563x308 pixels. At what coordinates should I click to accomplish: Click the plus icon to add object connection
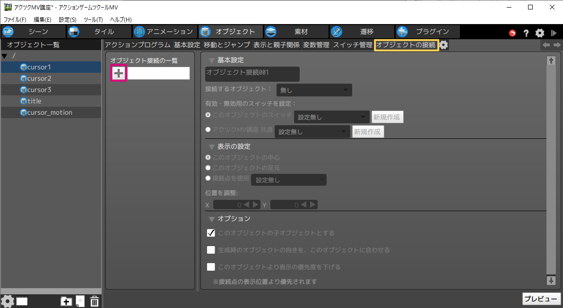click(x=118, y=73)
